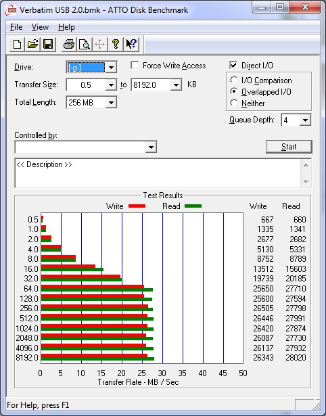Uncheck the Direct I/O checkbox

coord(233,65)
